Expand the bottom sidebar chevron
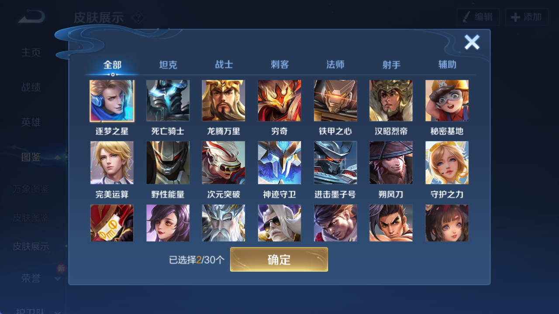Screen dimensions: 559x314 pos(57,312)
